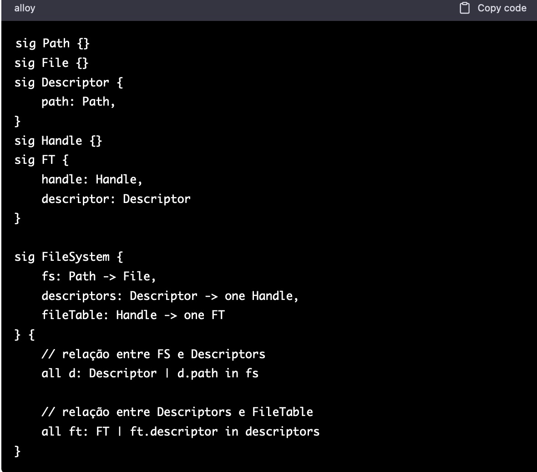This screenshot has height=472, width=537.
Task: Click the "all d: Descriptor" constraint line
Action: [150, 373]
